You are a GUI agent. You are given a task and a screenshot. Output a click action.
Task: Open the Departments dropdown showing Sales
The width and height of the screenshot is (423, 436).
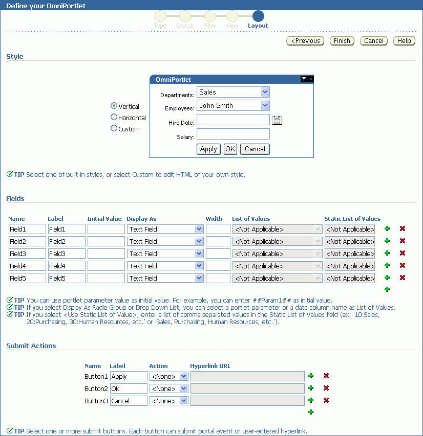[265, 92]
